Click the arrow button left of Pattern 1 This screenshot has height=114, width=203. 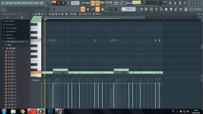click(120, 9)
